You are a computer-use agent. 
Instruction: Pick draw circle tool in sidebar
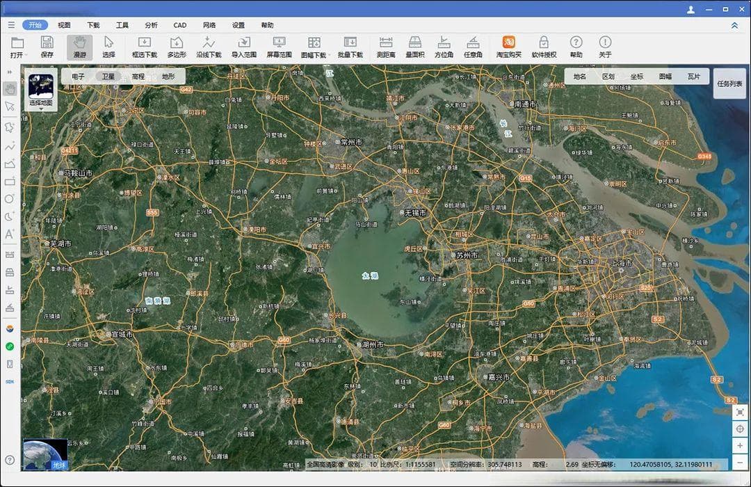(10, 199)
